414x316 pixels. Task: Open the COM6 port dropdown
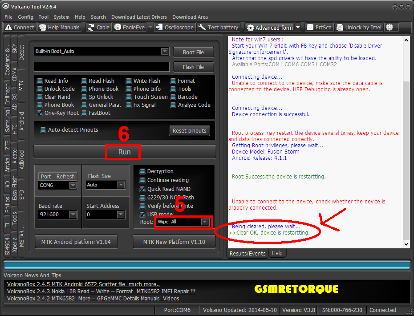73,185
